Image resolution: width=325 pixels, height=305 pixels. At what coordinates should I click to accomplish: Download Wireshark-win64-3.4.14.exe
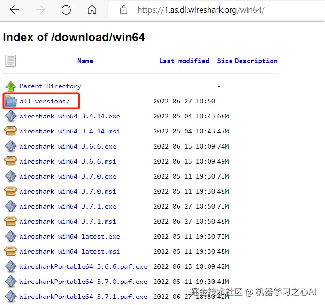point(70,116)
